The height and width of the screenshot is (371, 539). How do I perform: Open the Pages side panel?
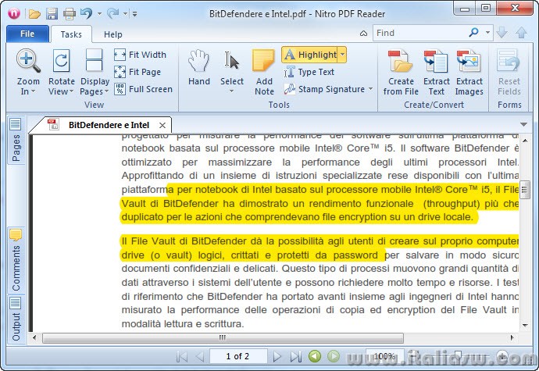pos(16,141)
